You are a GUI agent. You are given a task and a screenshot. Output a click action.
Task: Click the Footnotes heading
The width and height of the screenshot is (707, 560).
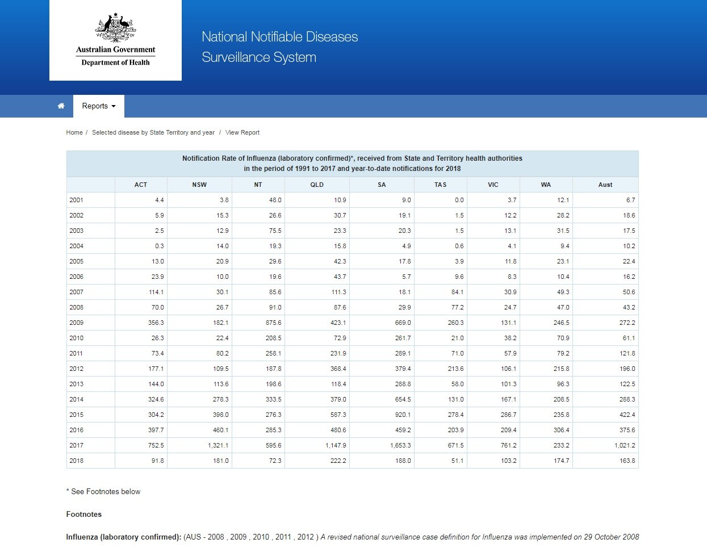click(x=84, y=514)
